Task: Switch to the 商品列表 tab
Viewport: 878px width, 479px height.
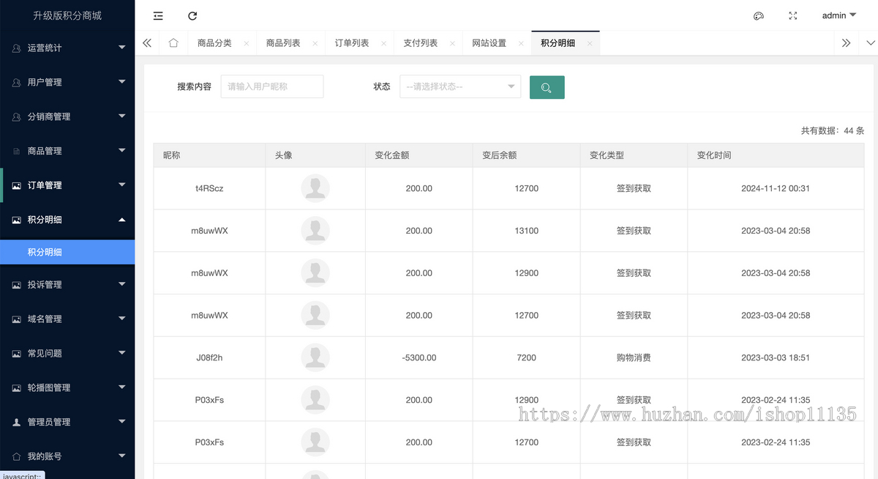Action: pyautogui.click(x=283, y=43)
